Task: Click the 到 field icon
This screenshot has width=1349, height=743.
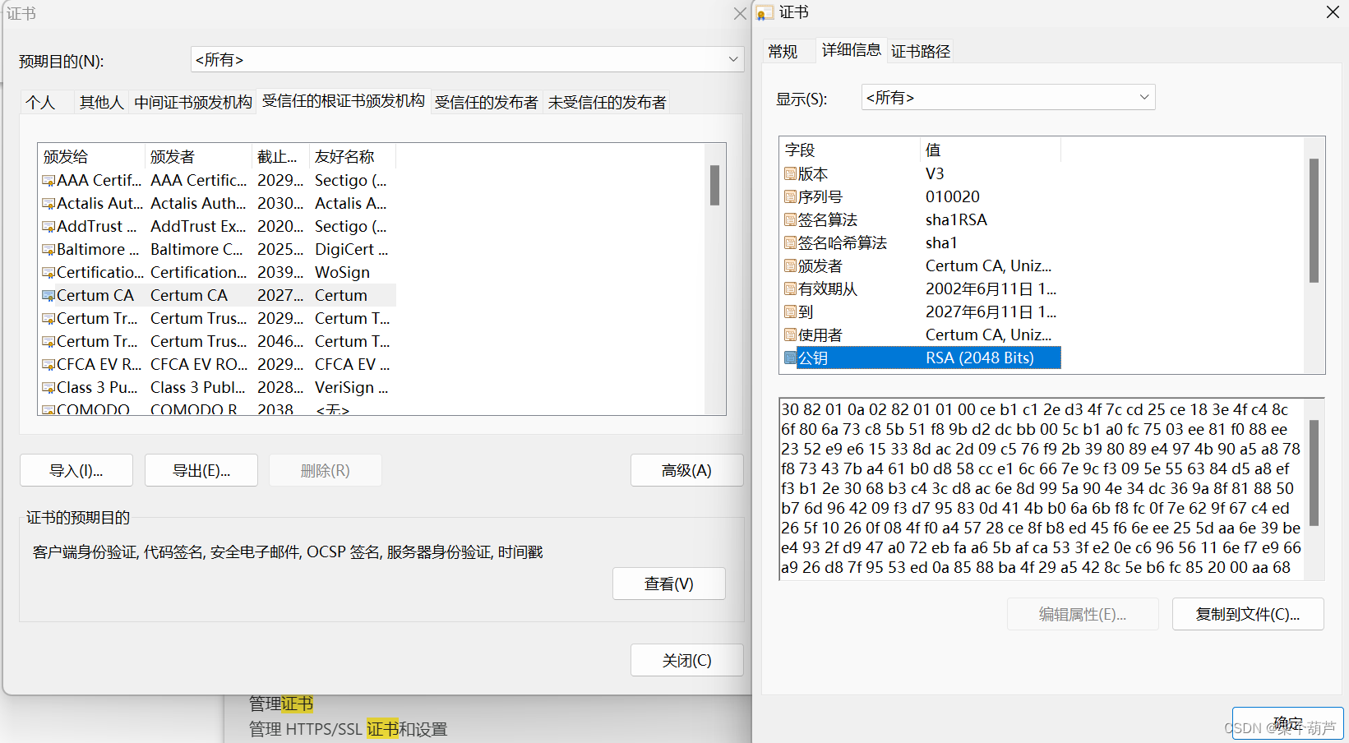Action: [x=790, y=312]
